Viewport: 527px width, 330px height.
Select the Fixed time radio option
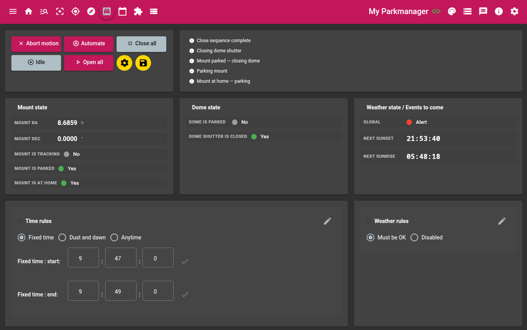[22, 237]
